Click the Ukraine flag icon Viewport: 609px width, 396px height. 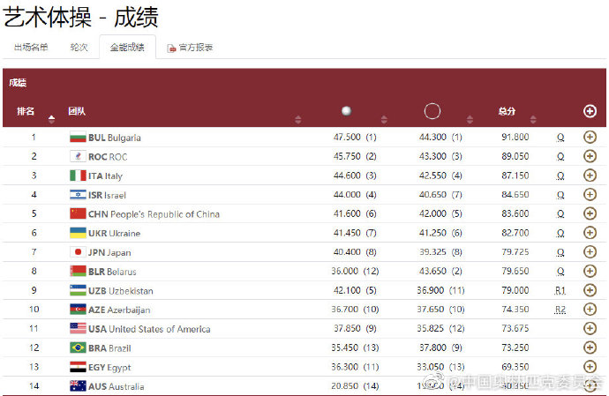78,233
